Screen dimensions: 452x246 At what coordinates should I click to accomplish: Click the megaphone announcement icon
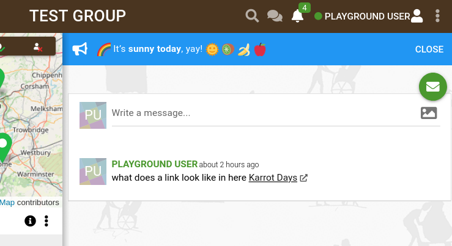point(80,49)
